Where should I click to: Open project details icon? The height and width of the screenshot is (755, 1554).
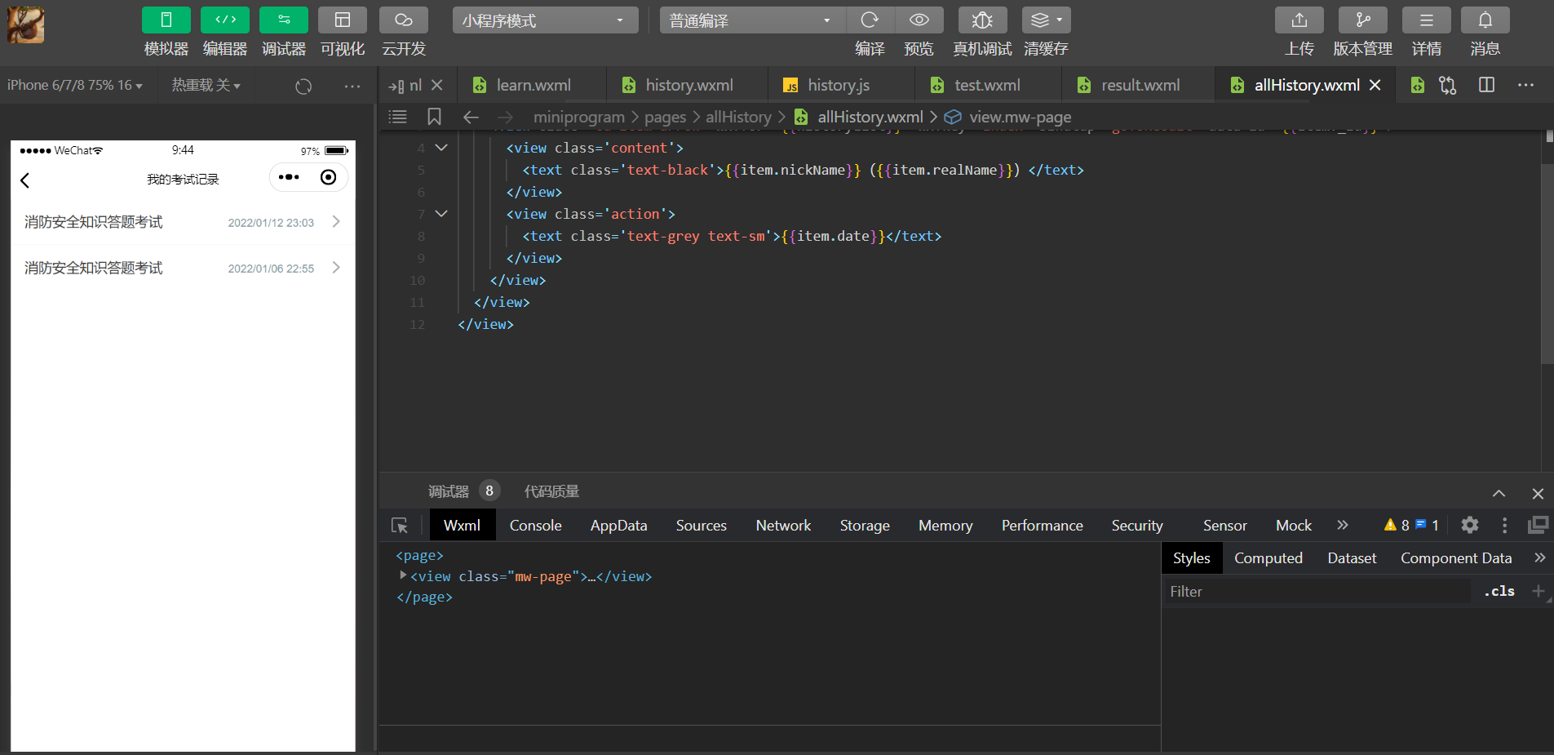point(1427,20)
